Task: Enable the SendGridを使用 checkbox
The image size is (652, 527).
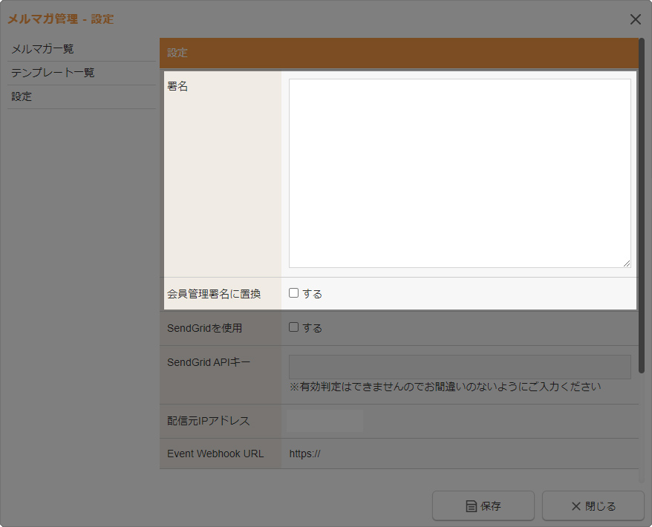Action: click(293, 327)
